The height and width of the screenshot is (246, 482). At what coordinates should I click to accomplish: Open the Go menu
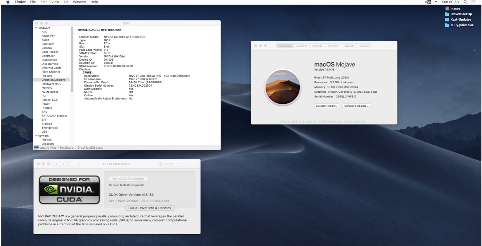pyautogui.click(x=66, y=2)
